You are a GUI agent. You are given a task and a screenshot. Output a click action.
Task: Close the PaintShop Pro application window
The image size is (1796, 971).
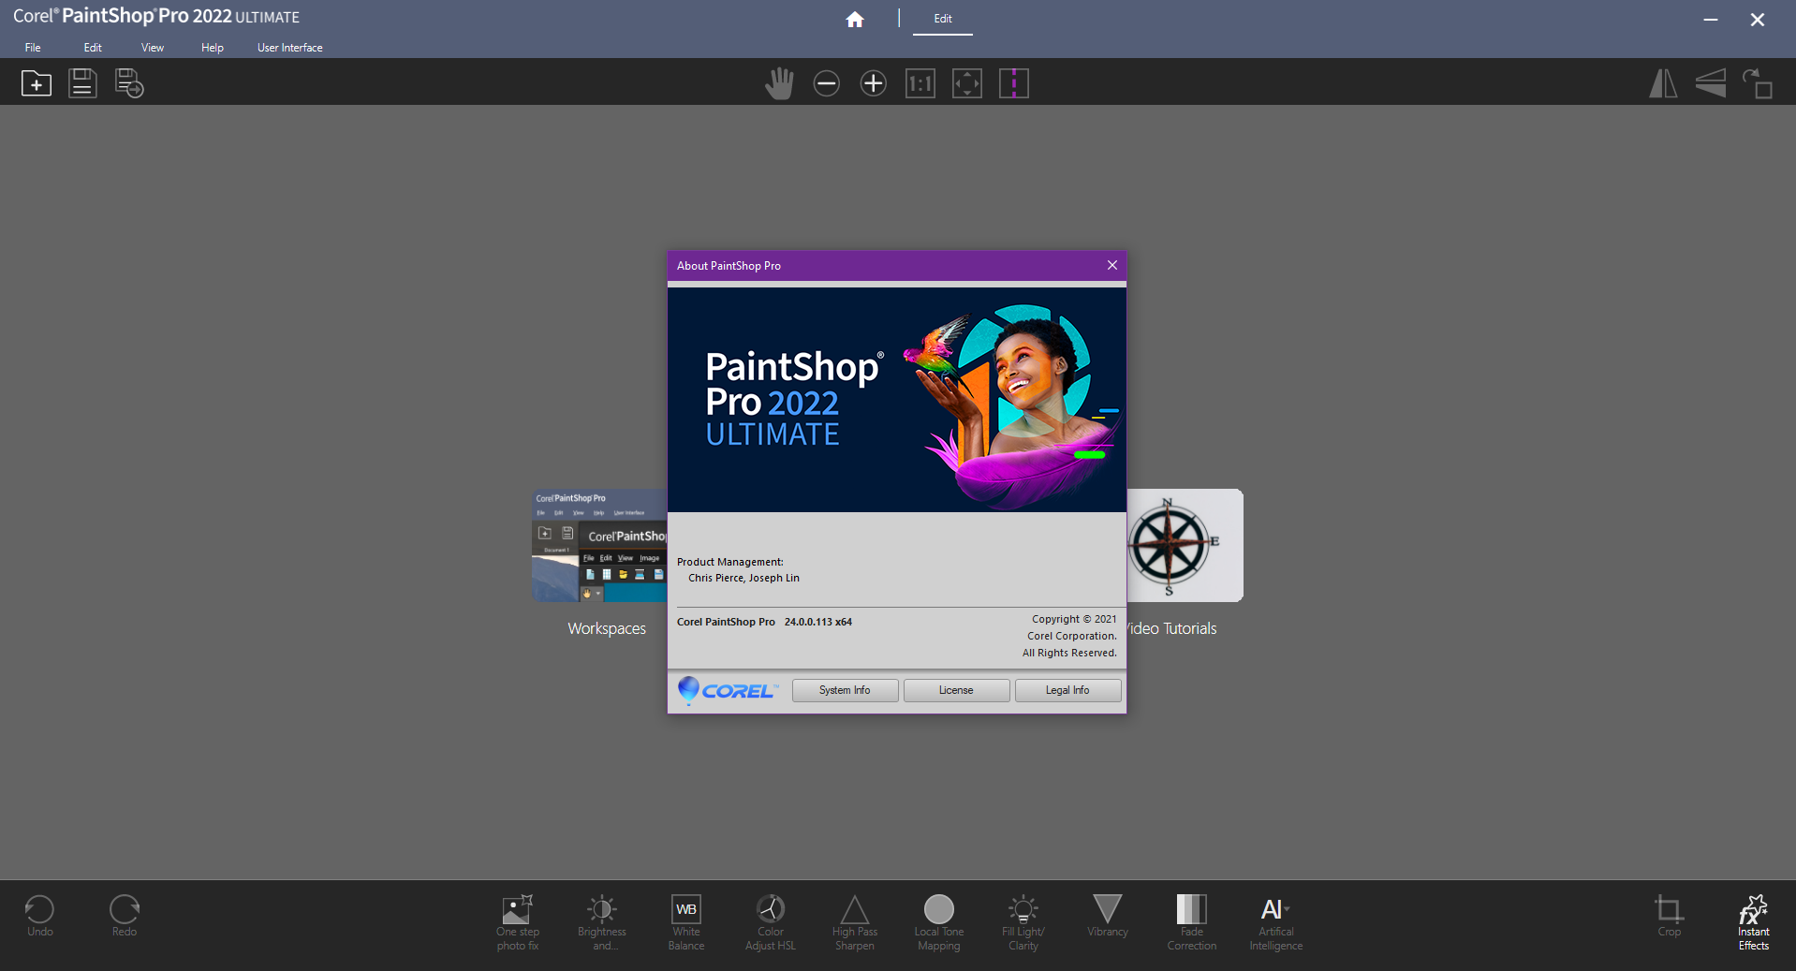1758,20
